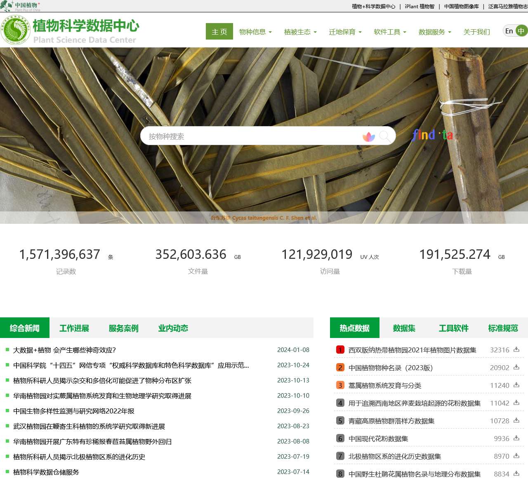528x481 pixels.
Task: Open news article 大数据+植物 会产生哪些神奇效应?
Action: click(x=64, y=350)
